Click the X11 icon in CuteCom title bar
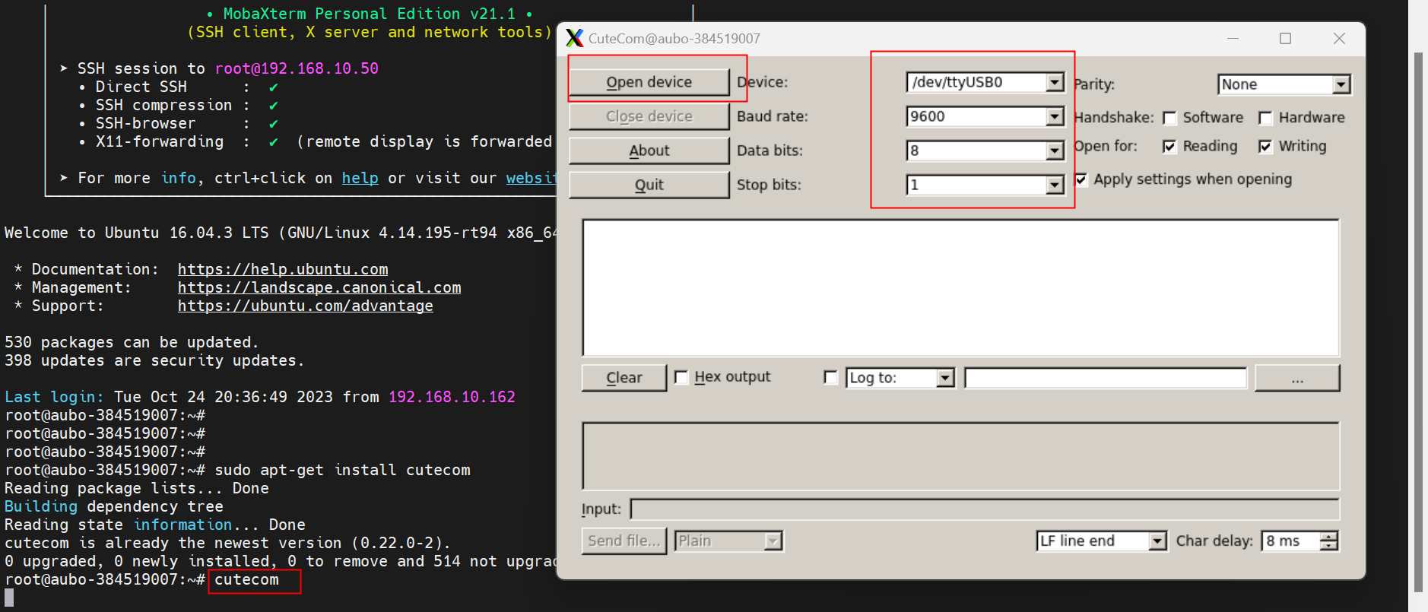Viewport: 1428px width, 612px height. pyautogui.click(x=575, y=38)
